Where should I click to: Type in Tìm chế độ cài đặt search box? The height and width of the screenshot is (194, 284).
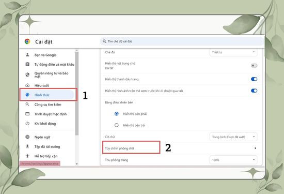point(182,41)
